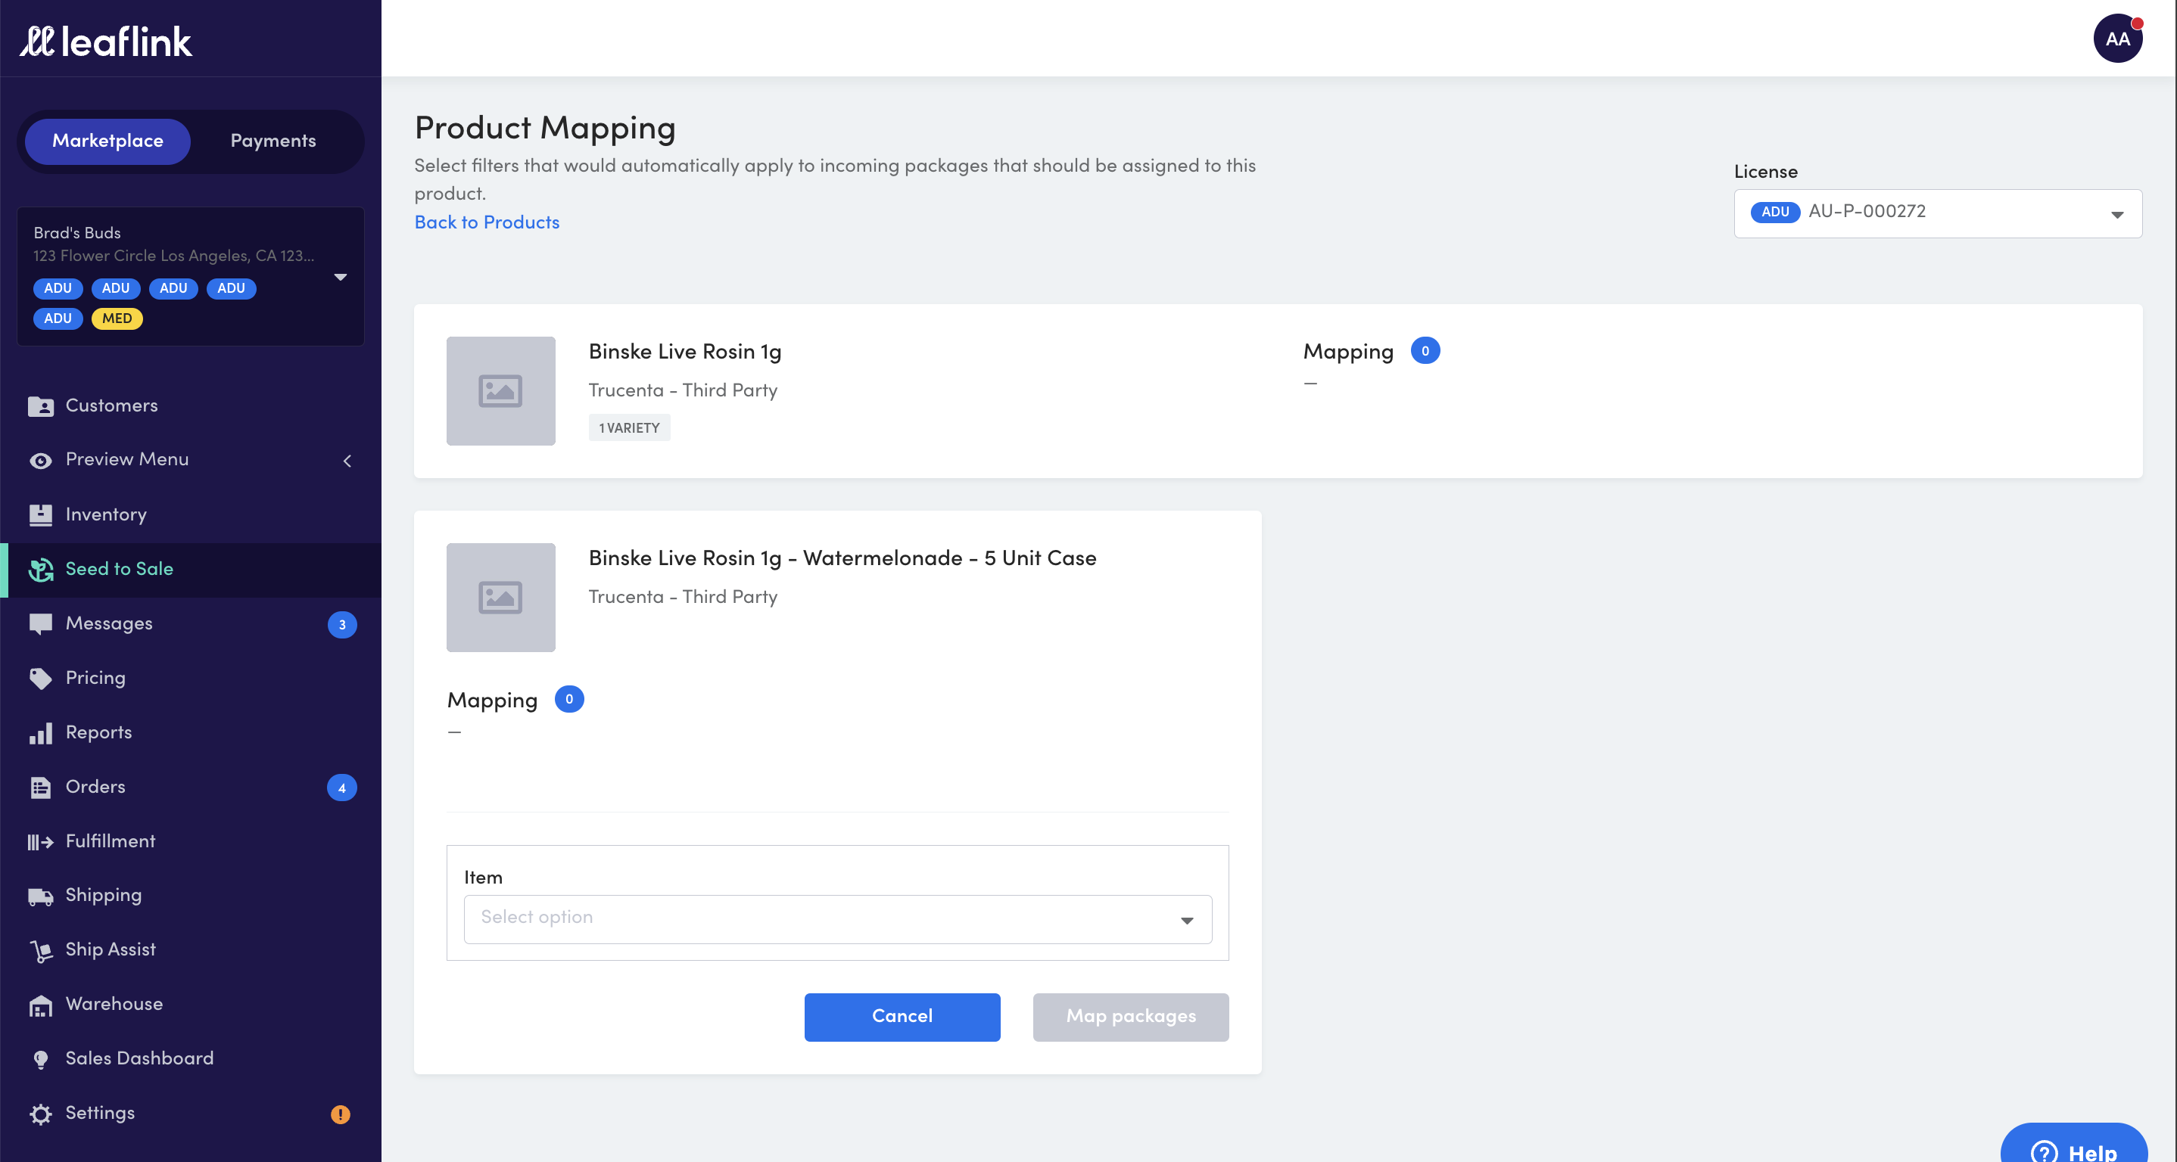This screenshot has height=1162, width=2177.
Task: Click the Cancel button
Action: point(902,1017)
